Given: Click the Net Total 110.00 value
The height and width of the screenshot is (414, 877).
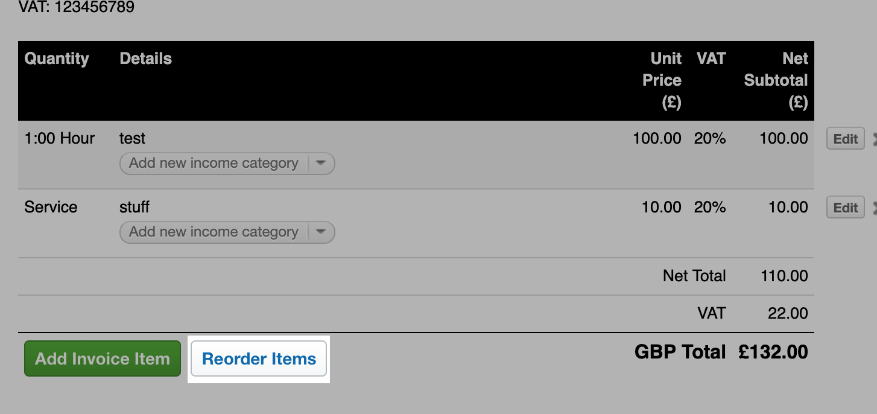Looking at the screenshot, I should [784, 276].
